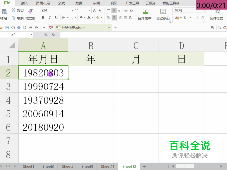The height and width of the screenshot is (170, 227).
Task: Click the formula bar input
Action: point(143,35)
